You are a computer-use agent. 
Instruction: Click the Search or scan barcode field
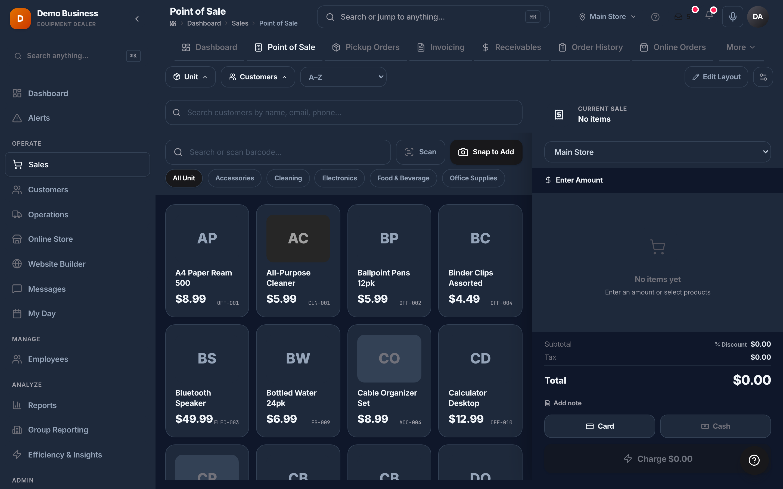[x=278, y=152]
